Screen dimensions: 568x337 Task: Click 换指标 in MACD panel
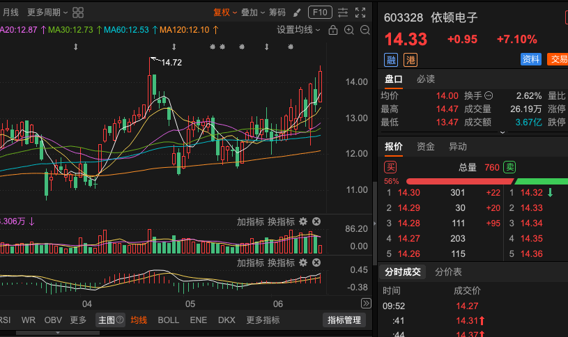pos(281,262)
